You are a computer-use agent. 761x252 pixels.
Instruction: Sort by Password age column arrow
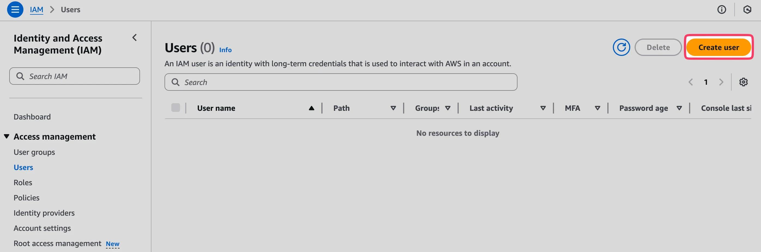tap(679, 108)
